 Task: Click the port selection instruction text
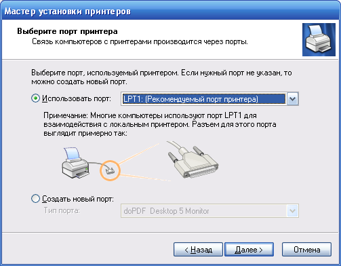[161, 77]
